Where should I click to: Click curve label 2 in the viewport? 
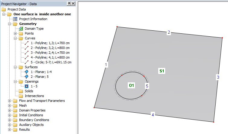169,32
